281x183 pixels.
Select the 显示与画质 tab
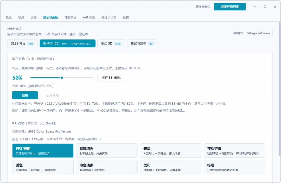click(50, 17)
